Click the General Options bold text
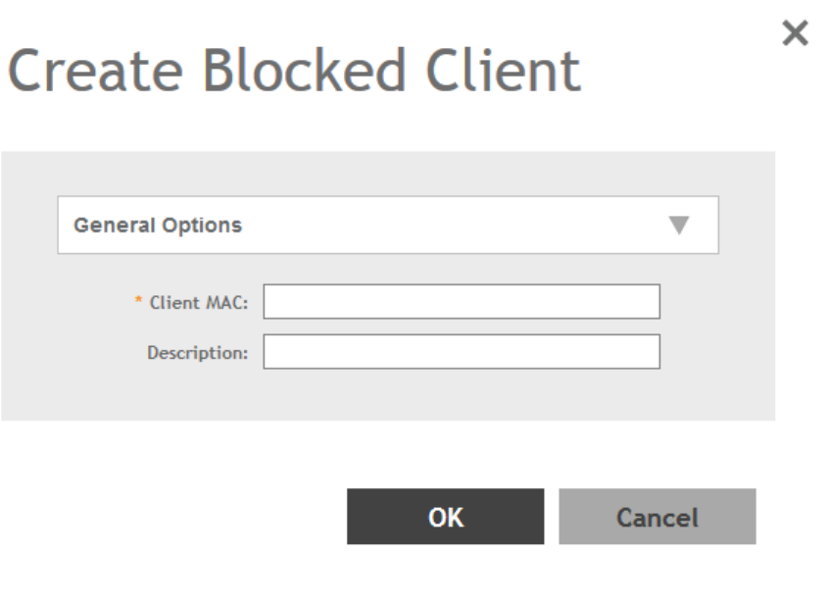Image resolution: width=830 pixels, height=605 pixels. pos(158,226)
